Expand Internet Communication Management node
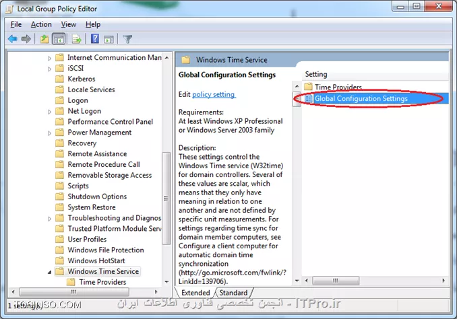457x319 pixels. tap(50, 58)
